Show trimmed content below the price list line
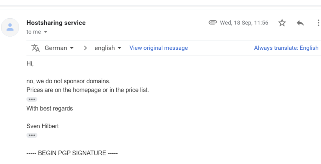Screen dimensions: 321x164 [x=32, y=100]
